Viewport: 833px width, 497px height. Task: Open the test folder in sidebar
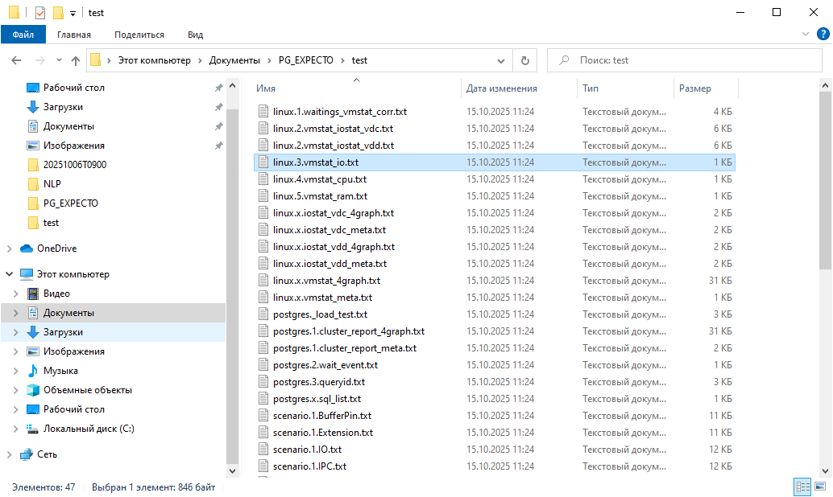point(51,223)
